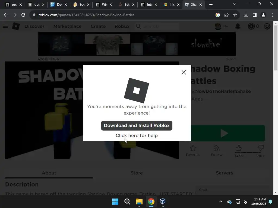
Task: Switch to the Inic tab
Action: click(x=172, y=5)
